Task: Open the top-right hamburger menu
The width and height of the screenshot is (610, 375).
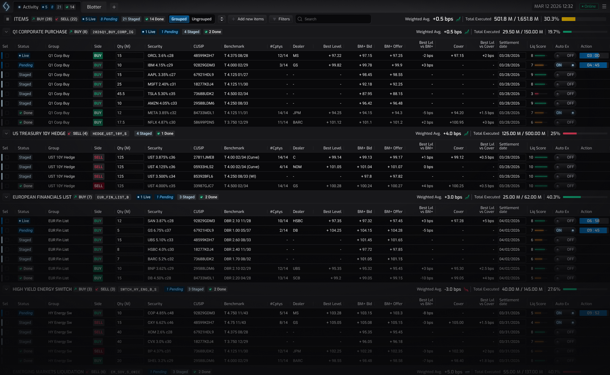Action: pyautogui.click(x=604, y=6)
